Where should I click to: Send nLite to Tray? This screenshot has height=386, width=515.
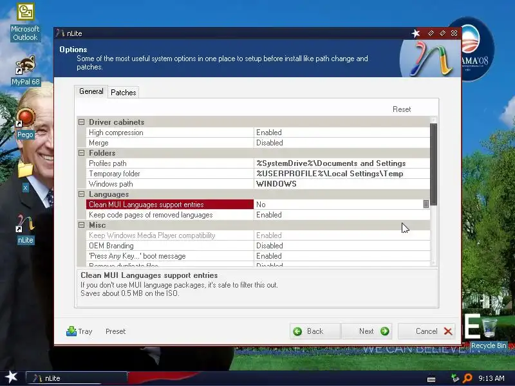pyautogui.click(x=79, y=331)
